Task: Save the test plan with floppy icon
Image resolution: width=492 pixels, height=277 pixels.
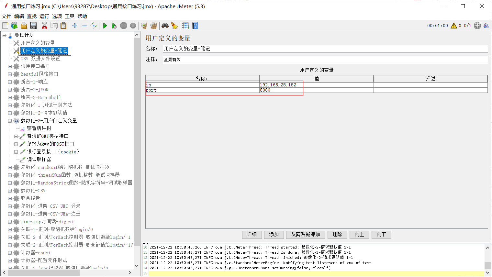Action: tap(33, 26)
